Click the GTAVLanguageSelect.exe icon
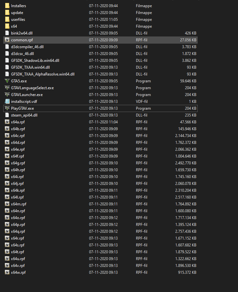 click(x=7, y=88)
